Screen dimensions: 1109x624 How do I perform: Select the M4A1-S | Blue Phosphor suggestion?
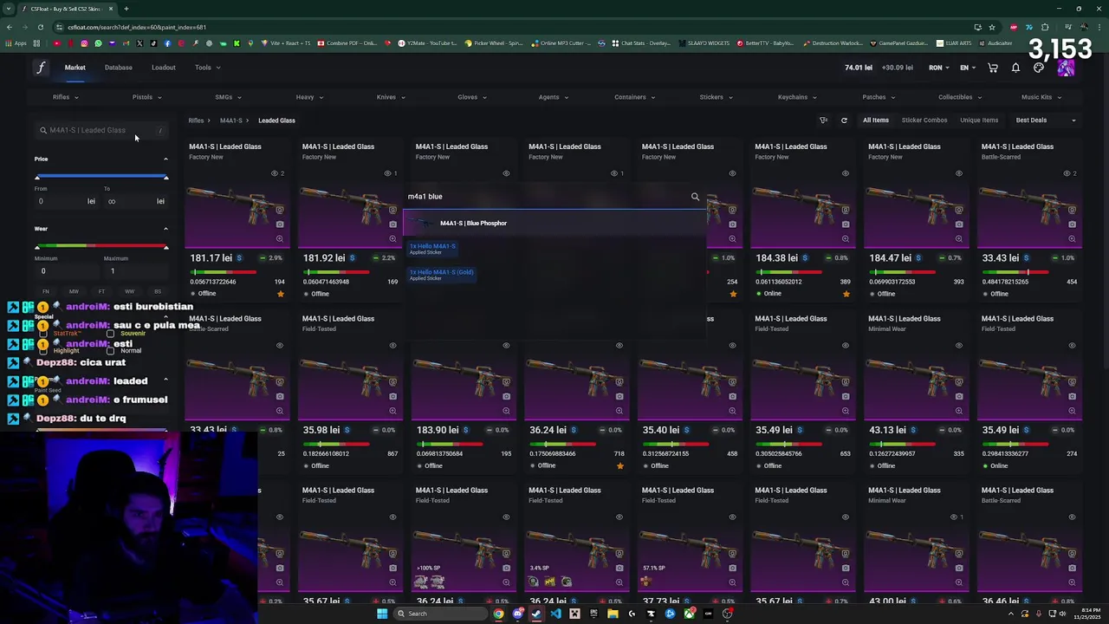(554, 223)
